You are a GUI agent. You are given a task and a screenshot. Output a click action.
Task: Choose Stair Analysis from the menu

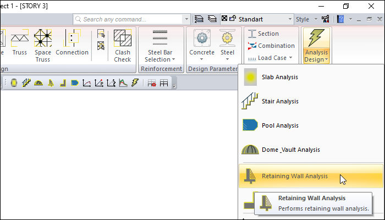311,101
